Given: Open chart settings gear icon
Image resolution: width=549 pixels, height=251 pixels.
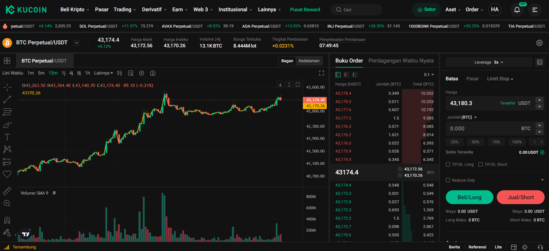Looking at the screenshot, I should coord(142,73).
